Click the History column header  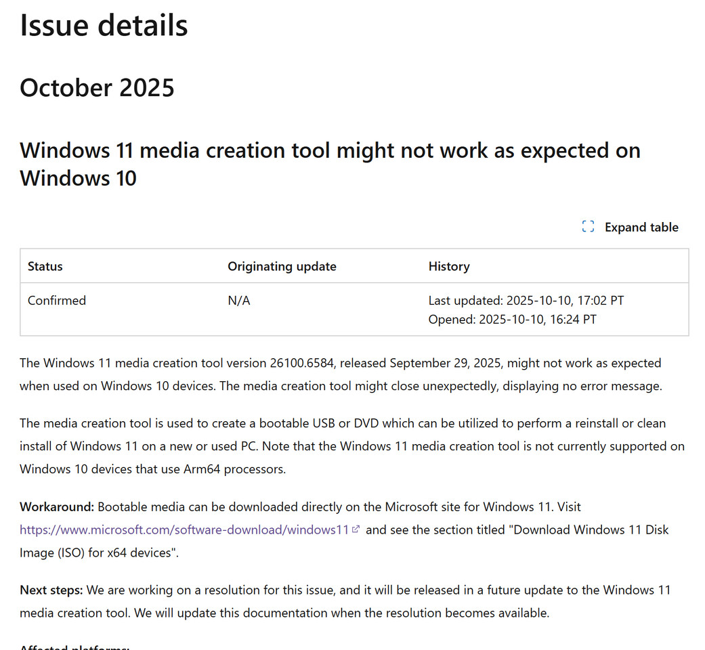pos(449,267)
